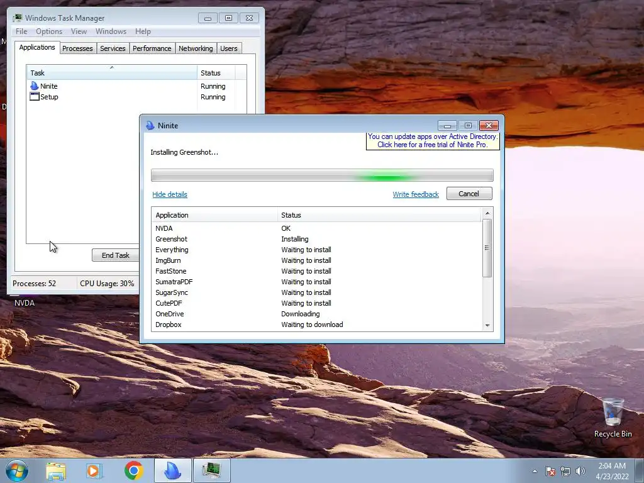Switch to the Networking tab

pyautogui.click(x=196, y=48)
